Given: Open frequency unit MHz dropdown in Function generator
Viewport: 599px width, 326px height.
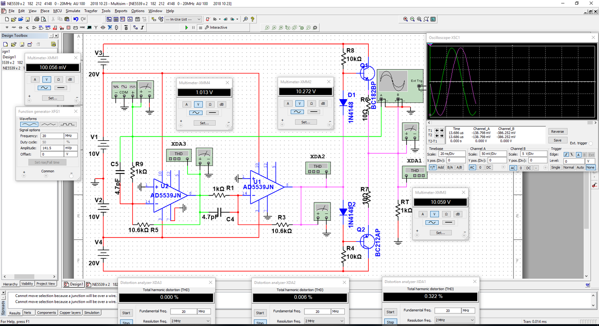Looking at the screenshot, I should point(71,136).
